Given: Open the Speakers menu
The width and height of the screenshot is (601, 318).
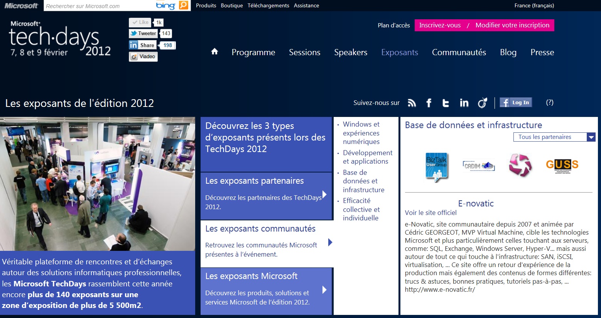Looking at the screenshot, I should click(351, 52).
